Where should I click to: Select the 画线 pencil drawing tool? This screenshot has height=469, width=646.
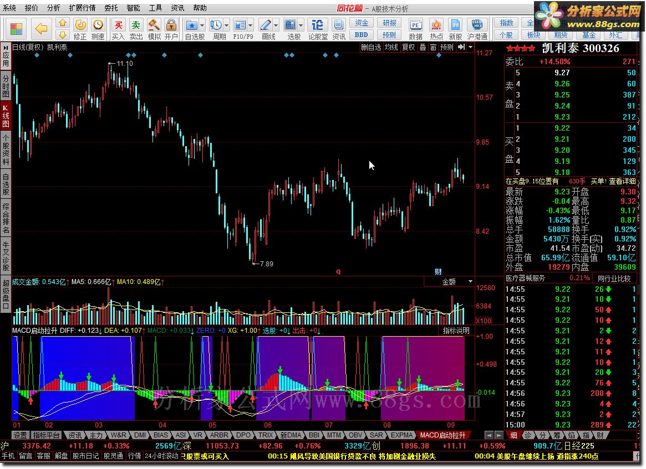pyautogui.click(x=266, y=25)
